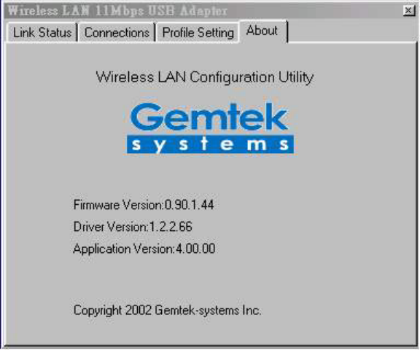
Task: Close the Wireless LAN adapter window
Action: pyautogui.click(x=408, y=10)
